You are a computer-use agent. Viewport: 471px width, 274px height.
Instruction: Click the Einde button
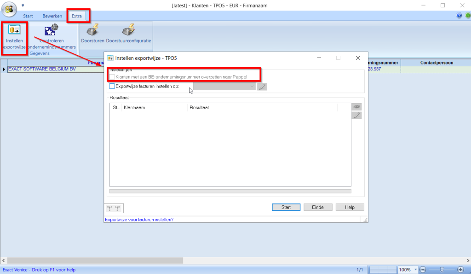click(318, 207)
